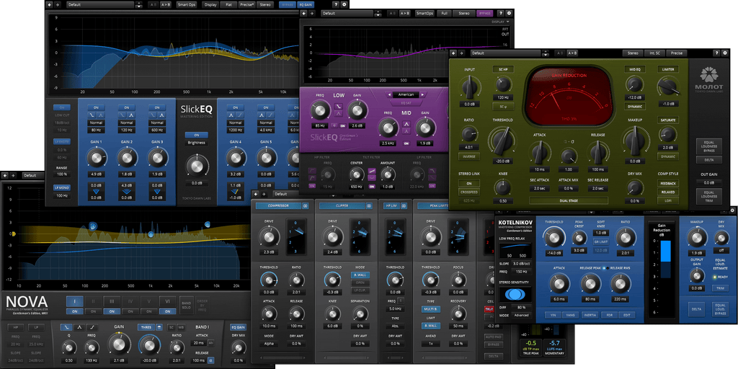738x369 pixels.
Task: Click undo arrow in SlickEQ Gentleman's toolbar
Action: point(305,13)
